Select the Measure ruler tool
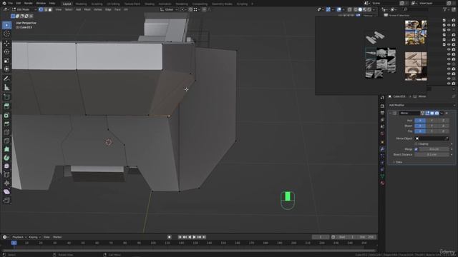Image resolution: width=458 pixels, height=257 pixels. coord(6,87)
